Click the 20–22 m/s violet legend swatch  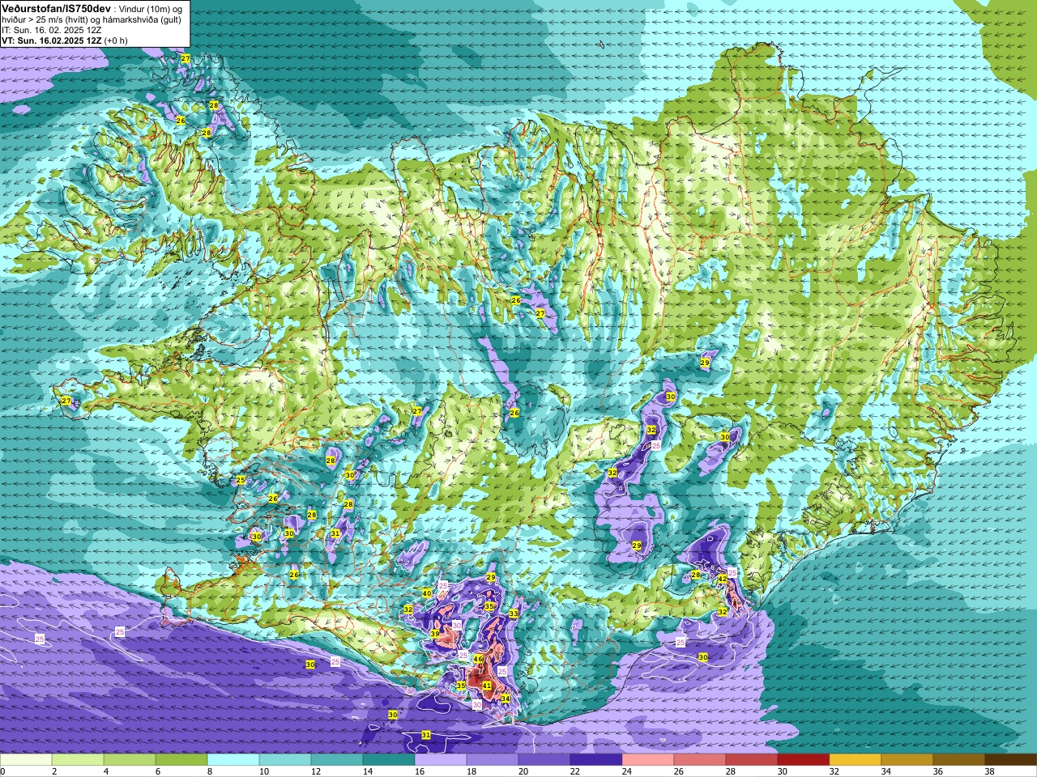coord(544,760)
